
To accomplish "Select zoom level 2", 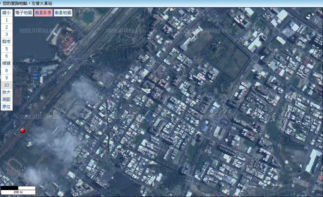I will click(x=7, y=27).
